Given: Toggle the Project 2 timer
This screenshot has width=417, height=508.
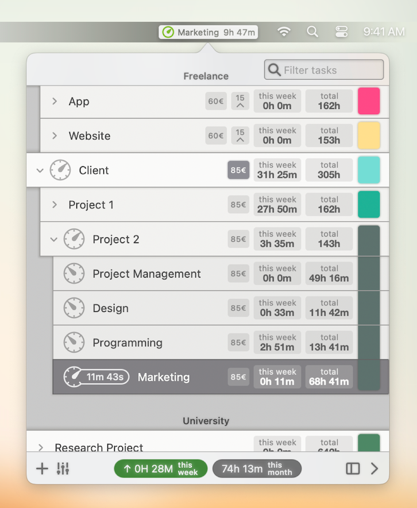Looking at the screenshot, I should click(x=74, y=239).
